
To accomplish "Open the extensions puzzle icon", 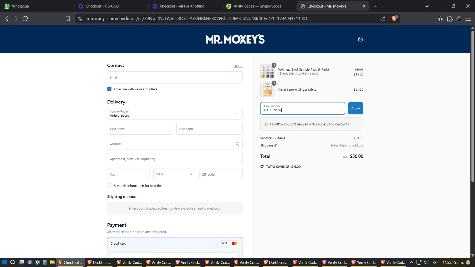I will 450,19.
